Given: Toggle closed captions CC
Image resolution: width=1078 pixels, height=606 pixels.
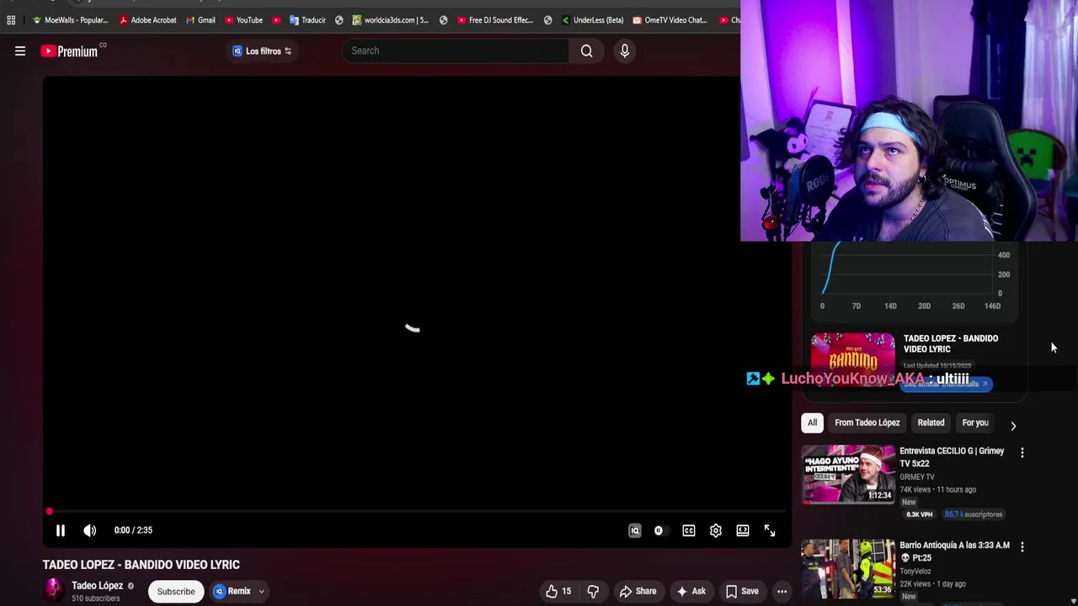Looking at the screenshot, I should point(689,530).
